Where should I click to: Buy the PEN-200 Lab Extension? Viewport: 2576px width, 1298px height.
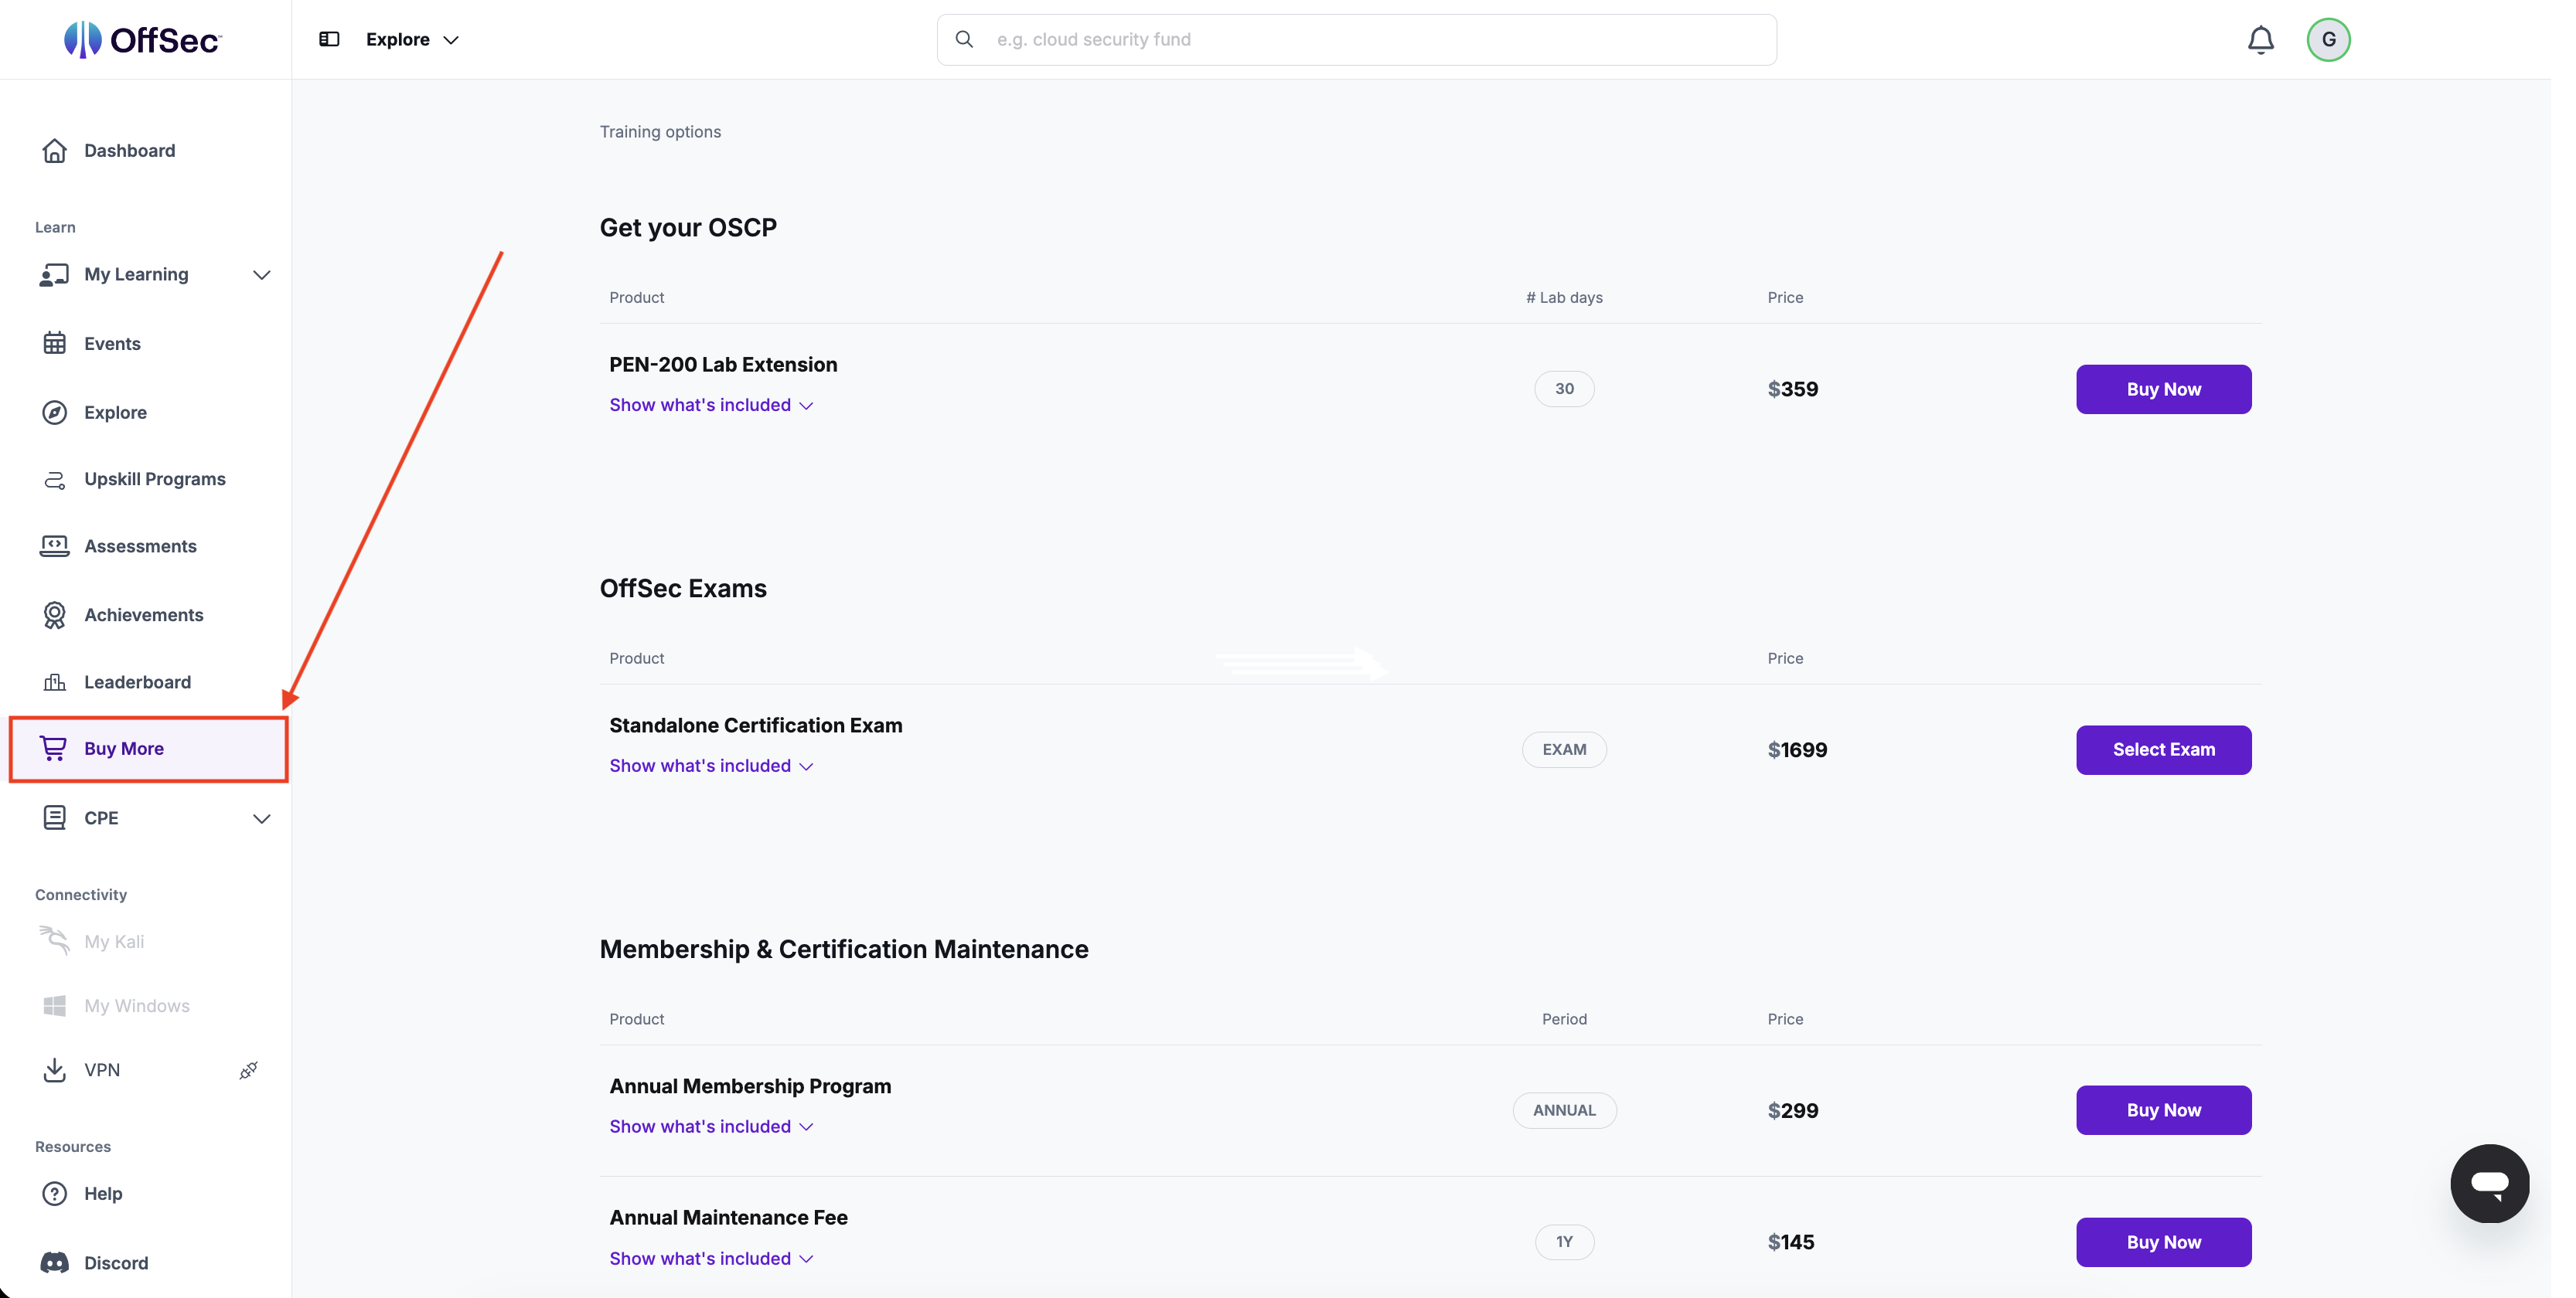pyautogui.click(x=2163, y=389)
